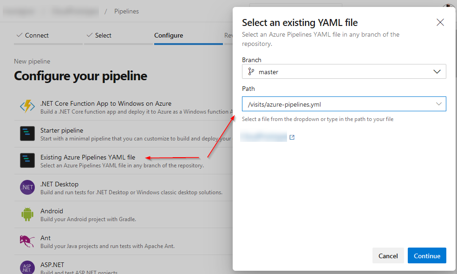Click the purple .NET Desktop icon
This screenshot has width=457, height=274.
click(27, 187)
